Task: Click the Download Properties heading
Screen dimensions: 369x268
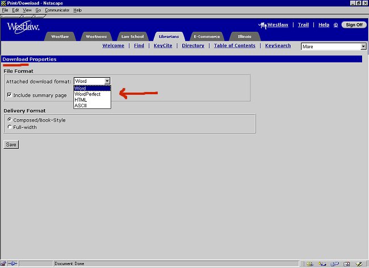Action: click(x=30, y=59)
